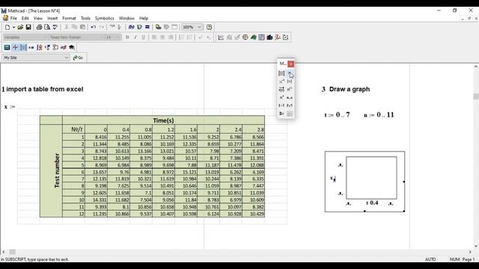
Task: Select the 'Time(s)' table header cell
Action: pyautogui.click(x=163, y=120)
